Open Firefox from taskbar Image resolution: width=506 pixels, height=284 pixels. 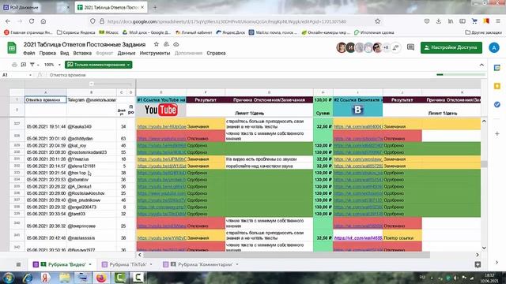coord(101,278)
